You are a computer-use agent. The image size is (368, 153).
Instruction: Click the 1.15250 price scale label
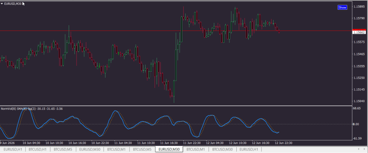359,78
